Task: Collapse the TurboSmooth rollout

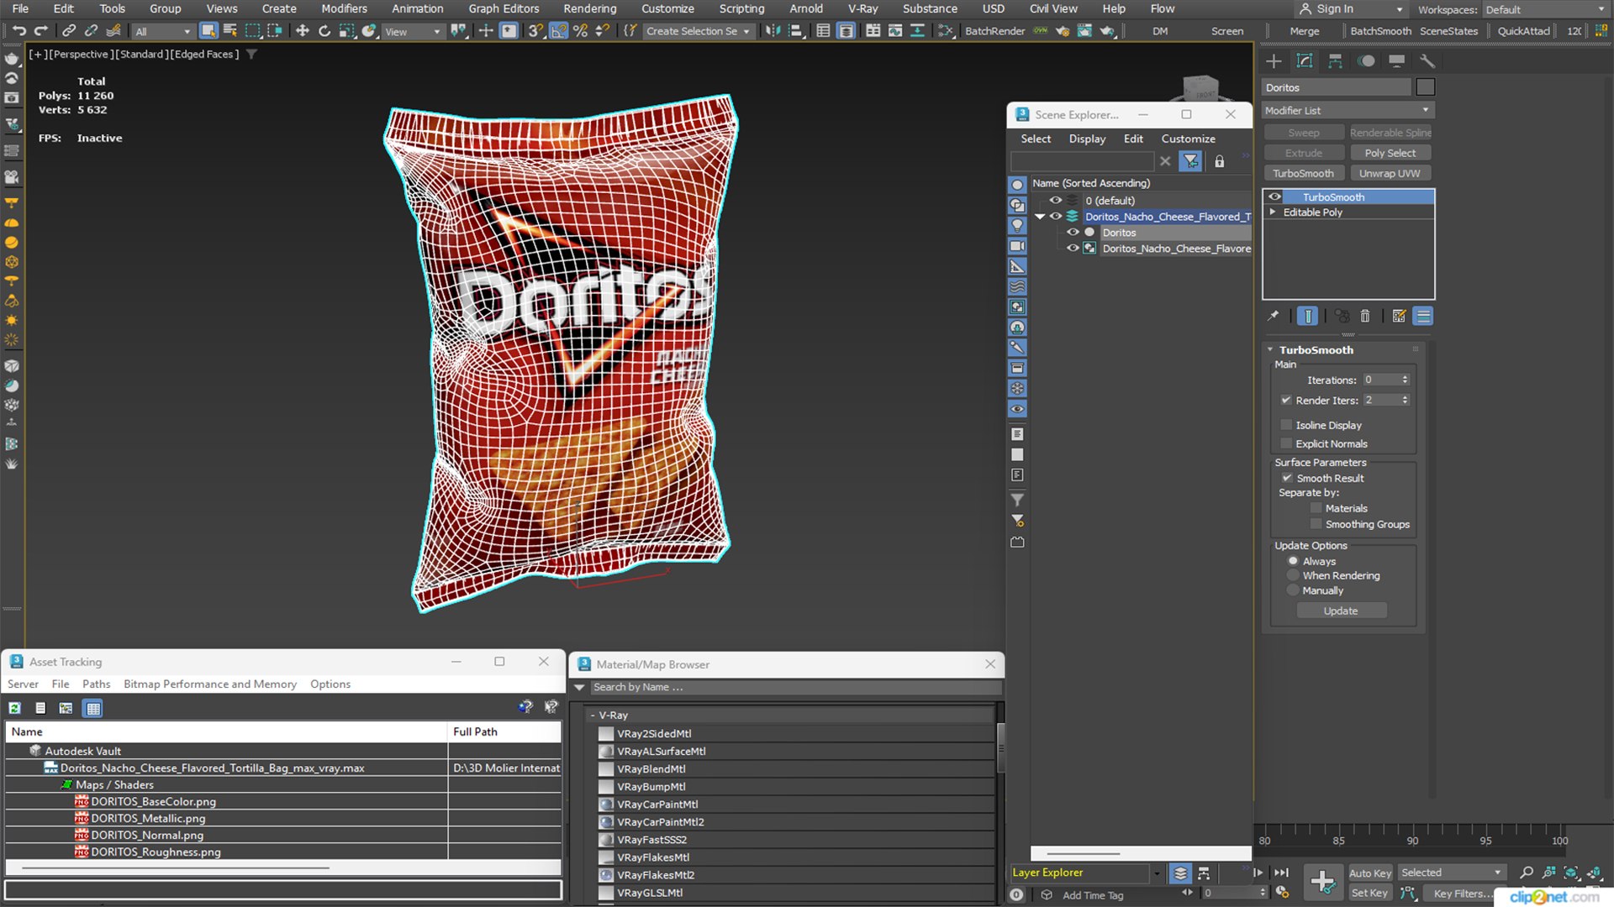Action: click(x=1270, y=349)
